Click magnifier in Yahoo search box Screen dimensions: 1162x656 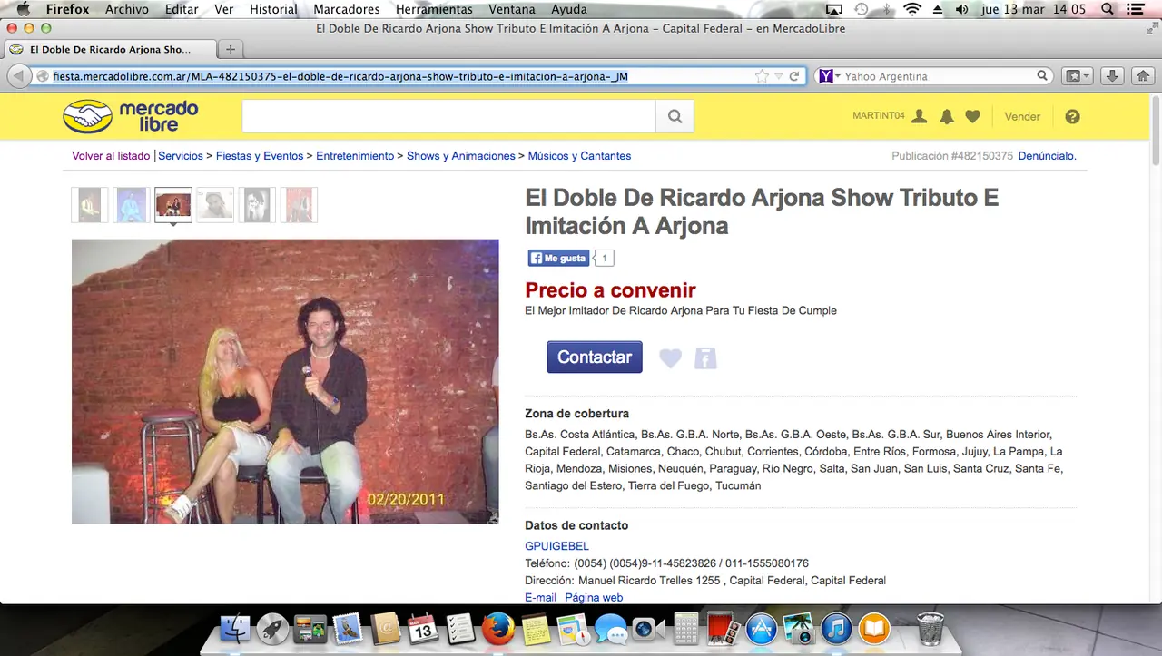(1043, 76)
